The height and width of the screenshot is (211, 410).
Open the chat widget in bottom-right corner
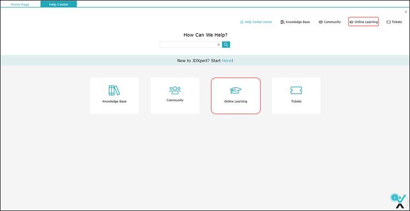tap(399, 201)
